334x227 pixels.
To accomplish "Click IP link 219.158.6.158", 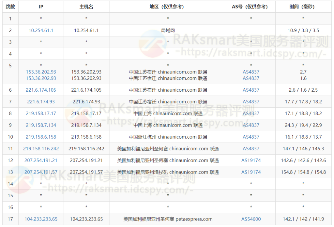I will 41,137.
